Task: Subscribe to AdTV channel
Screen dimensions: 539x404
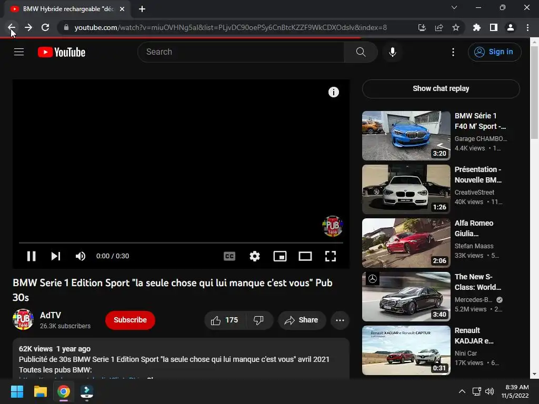Action: [x=131, y=320]
